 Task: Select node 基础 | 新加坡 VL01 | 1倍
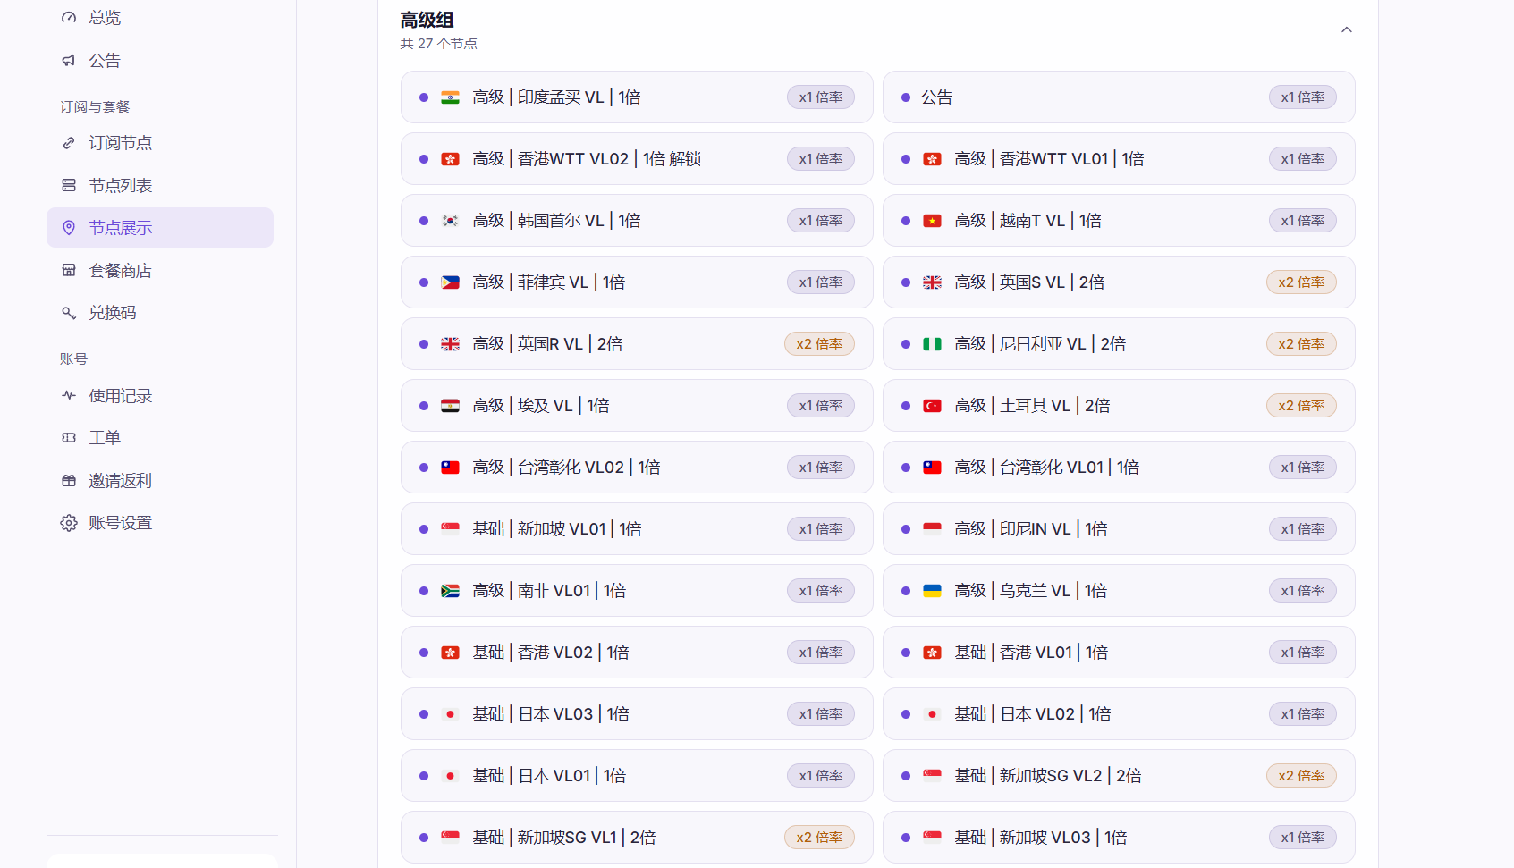click(637, 529)
